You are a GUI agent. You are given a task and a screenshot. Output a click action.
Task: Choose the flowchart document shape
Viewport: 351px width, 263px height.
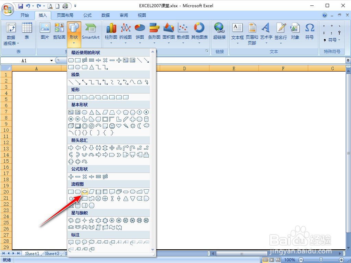coord(112,192)
